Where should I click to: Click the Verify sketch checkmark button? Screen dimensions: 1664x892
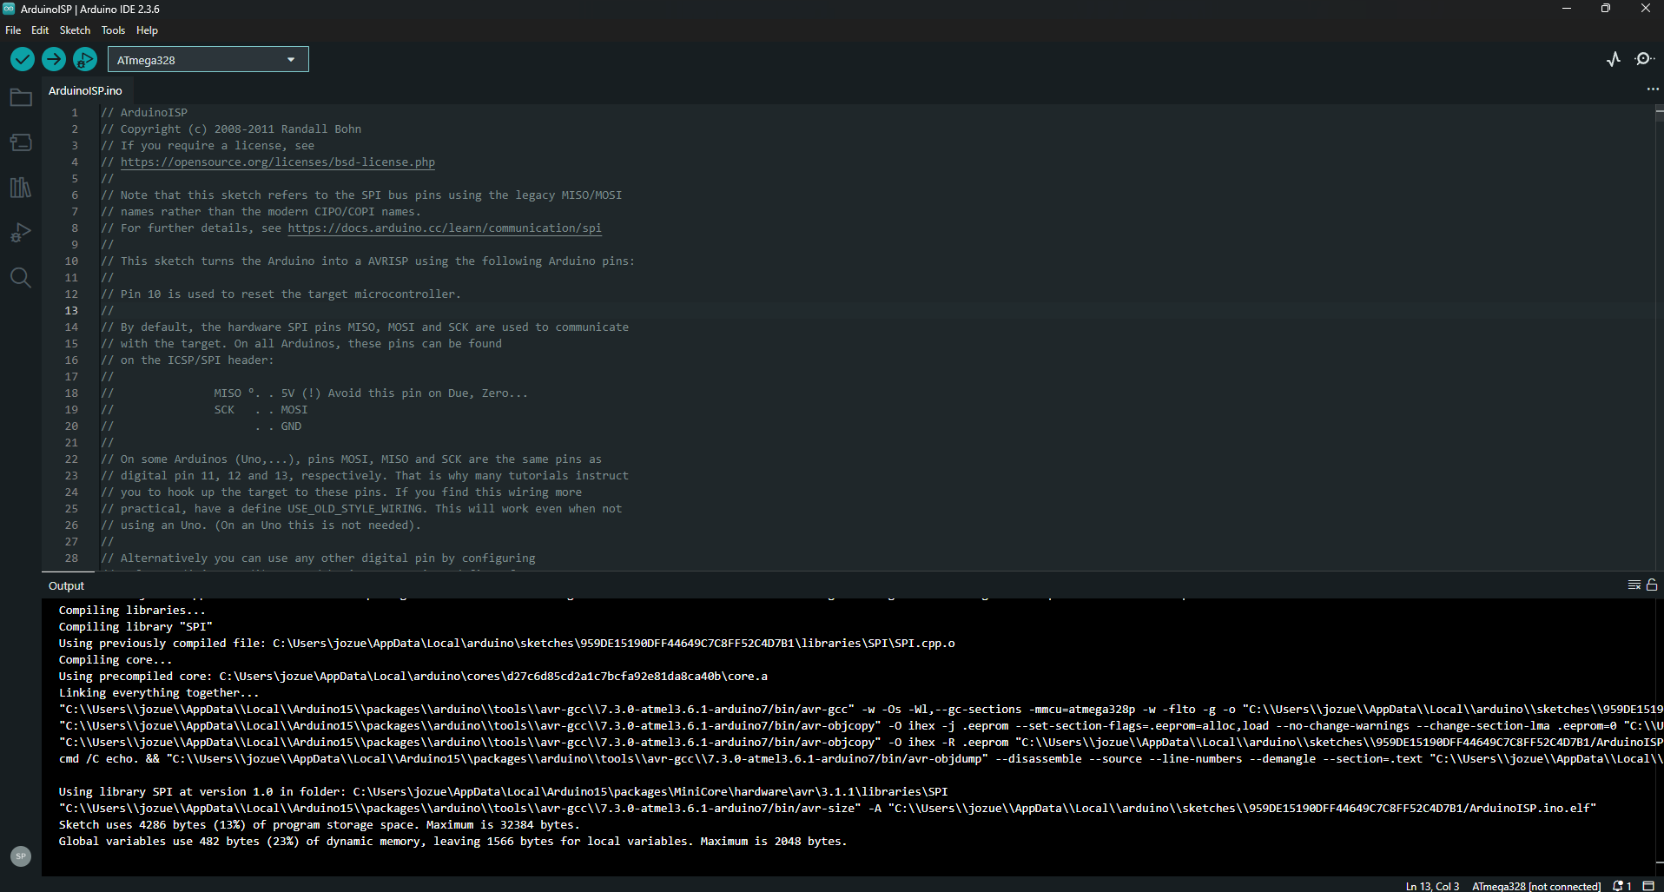coord(23,59)
